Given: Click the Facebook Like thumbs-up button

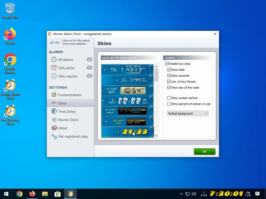Looking at the screenshot, I should (x=55, y=42).
